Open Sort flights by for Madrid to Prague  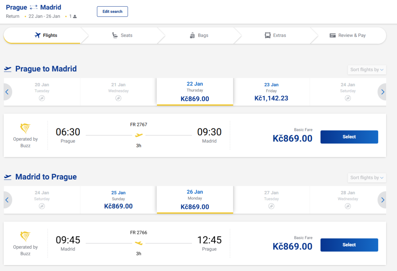pos(367,178)
